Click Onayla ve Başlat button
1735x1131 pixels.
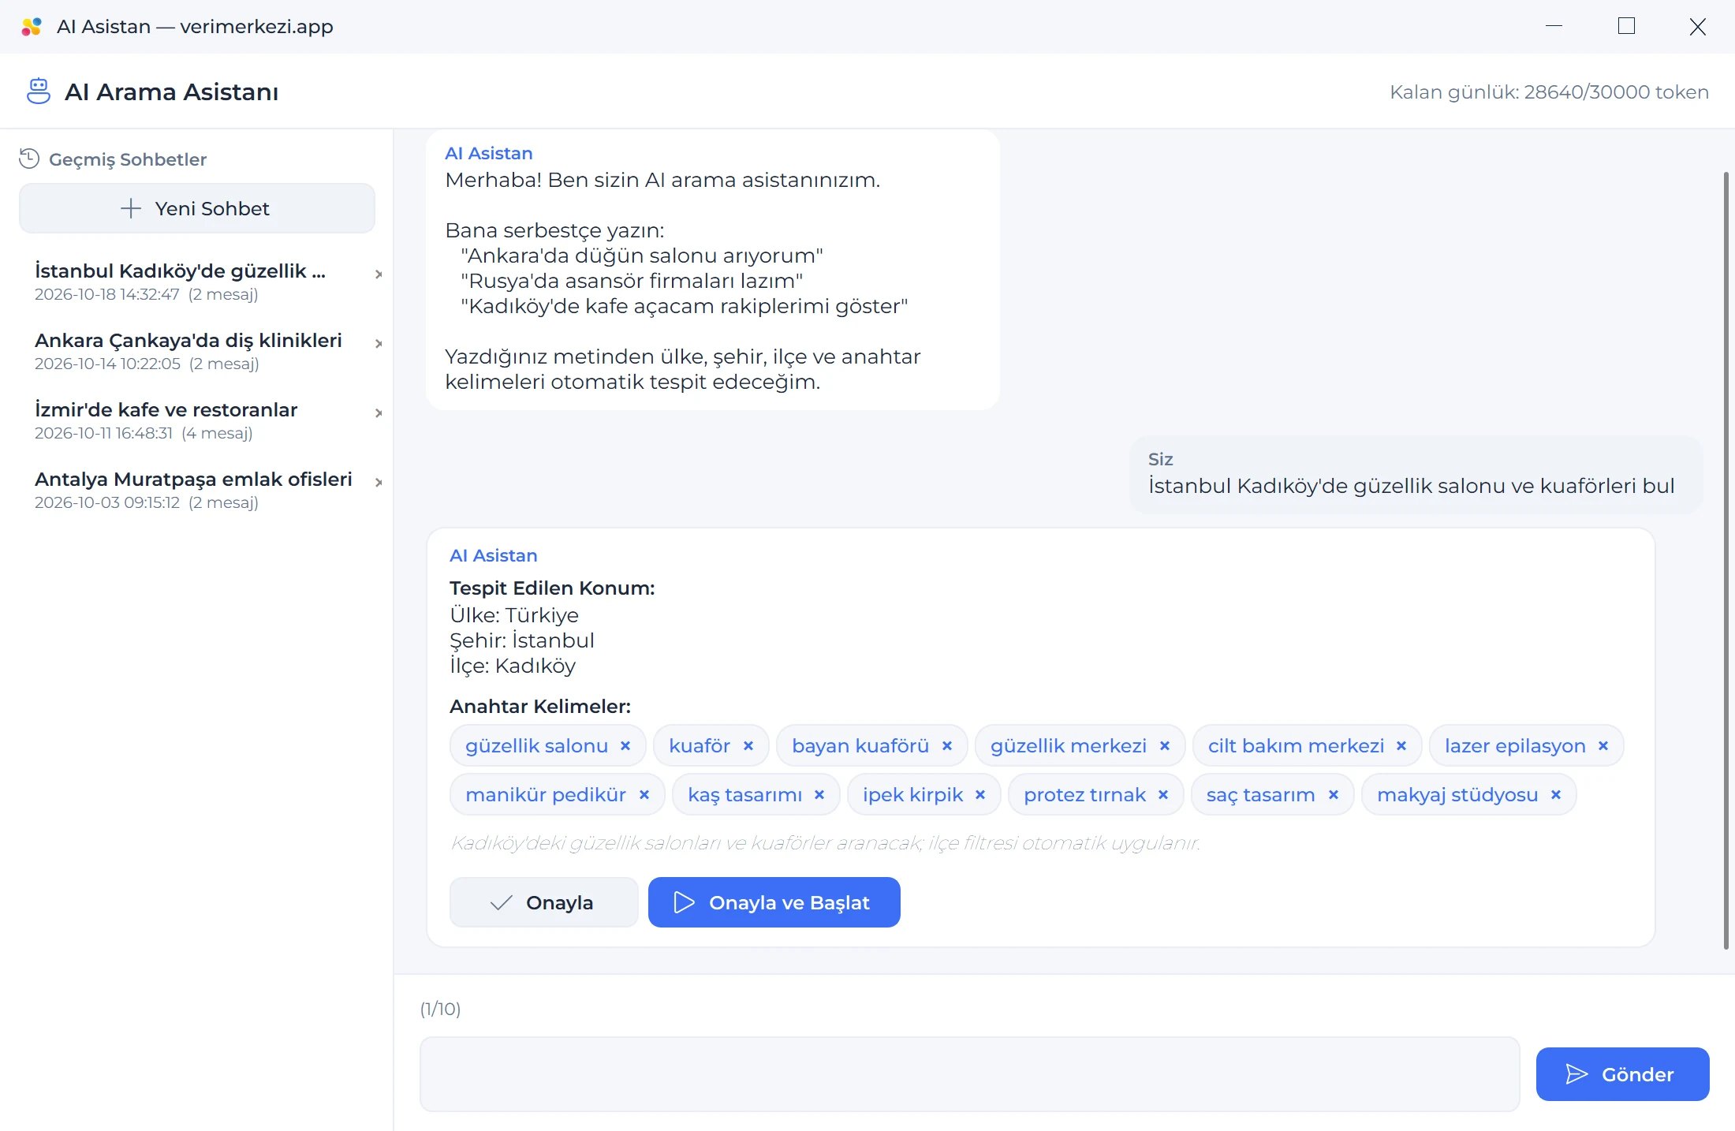click(774, 902)
